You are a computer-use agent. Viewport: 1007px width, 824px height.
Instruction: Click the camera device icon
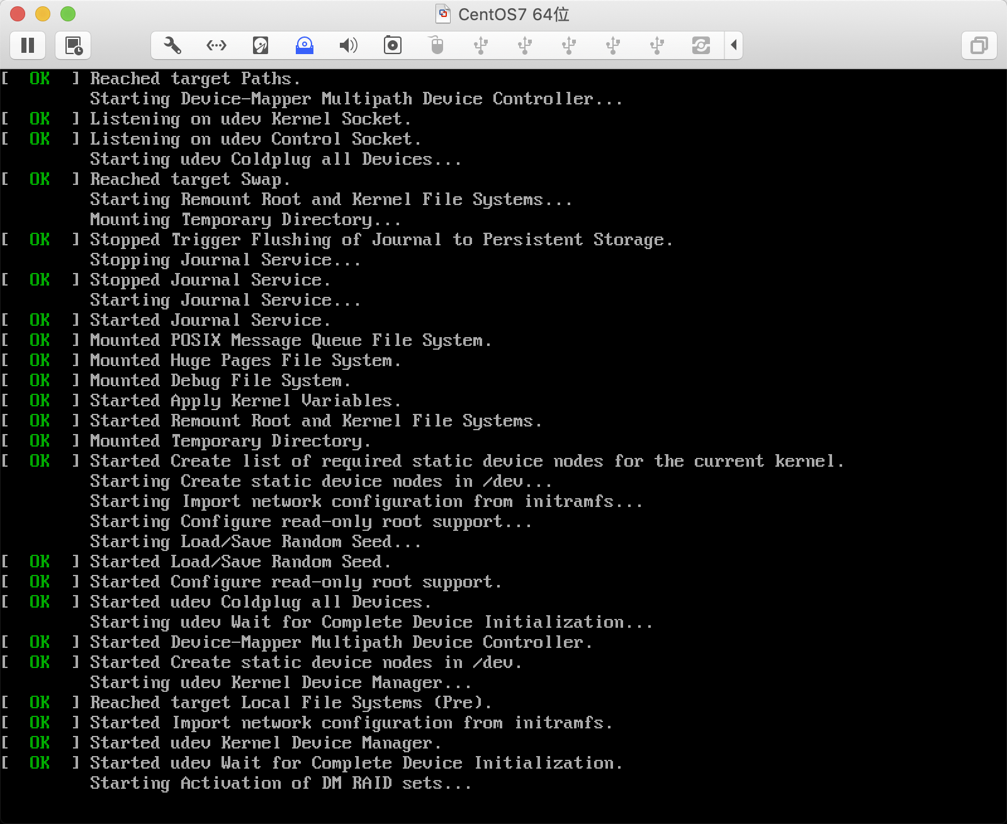(393, 45)
